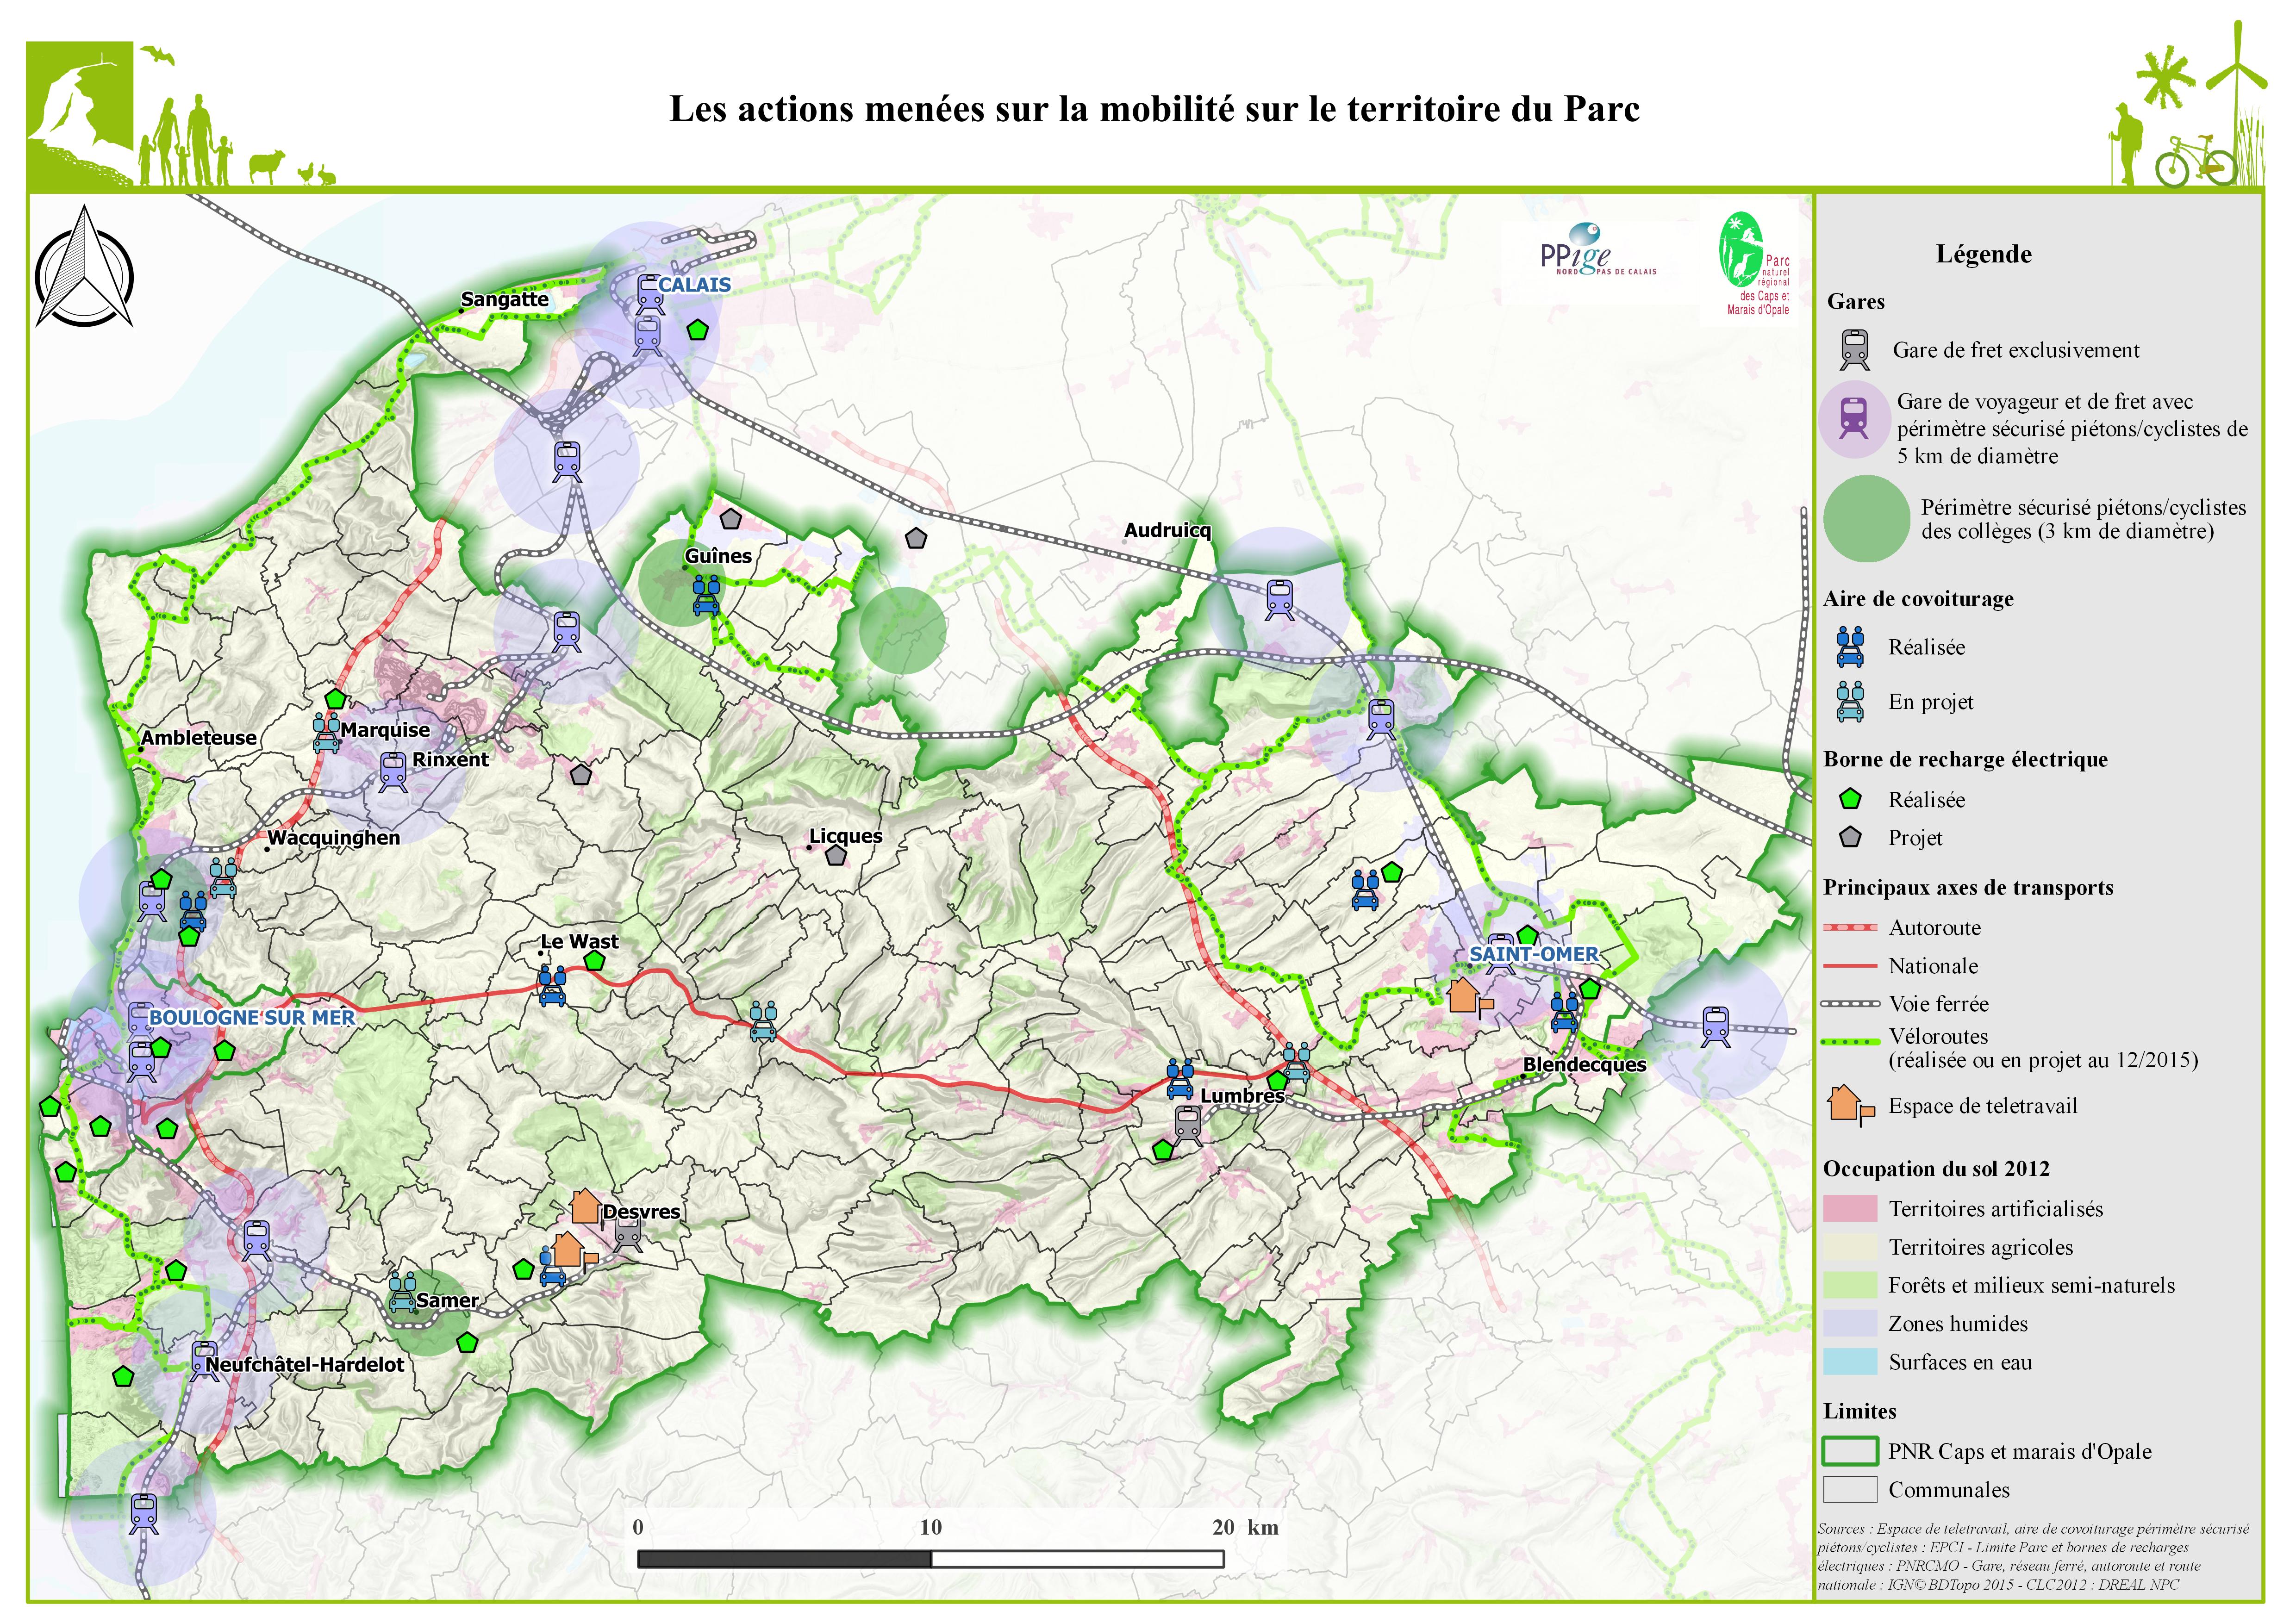This screenshot has width=2296, height=1623.
Task: Click the train station icon at Rinxent
Action: (x=394, y=771)
